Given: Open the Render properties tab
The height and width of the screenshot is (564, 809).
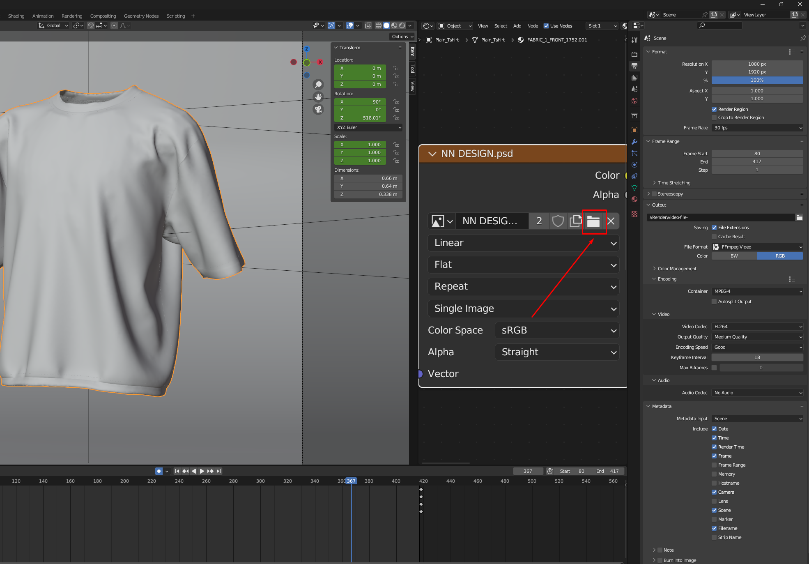Looking at the screenshot, I should coord(634,54).
